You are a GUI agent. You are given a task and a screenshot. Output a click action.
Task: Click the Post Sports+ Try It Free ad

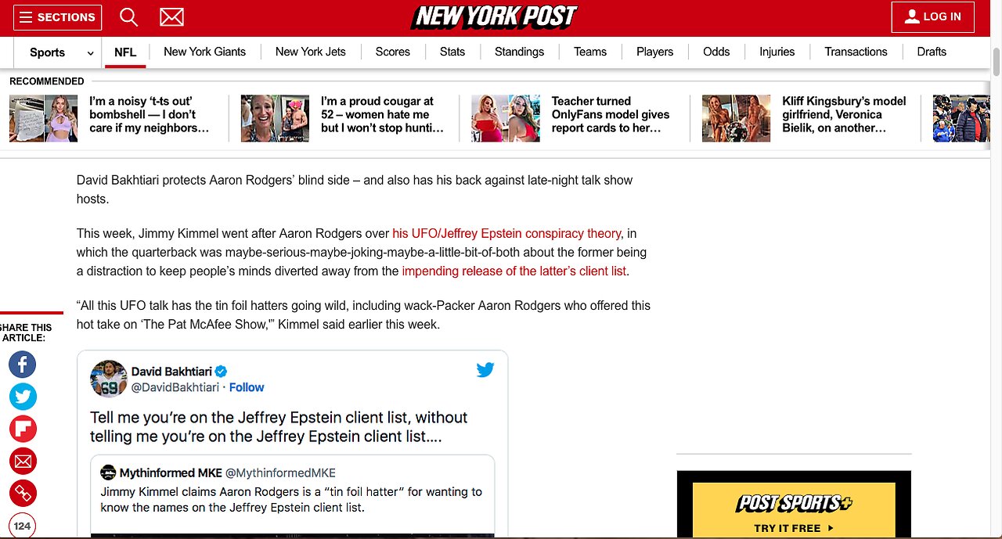tap(794, 505)
